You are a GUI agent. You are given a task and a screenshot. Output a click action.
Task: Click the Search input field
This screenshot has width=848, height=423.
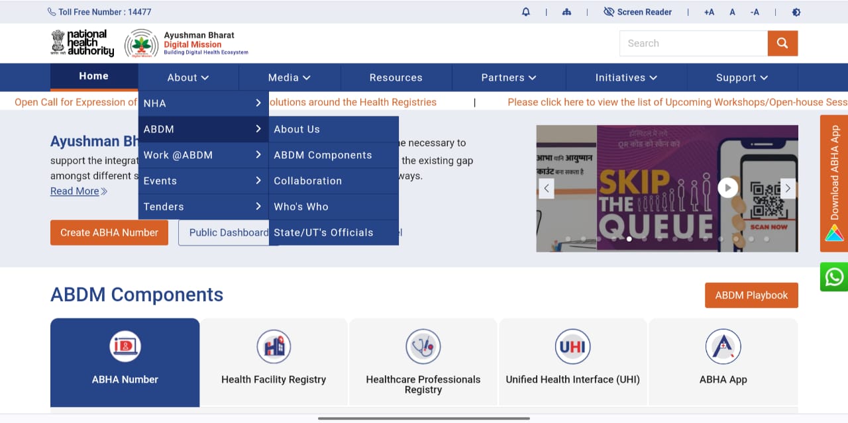point(693,43)
